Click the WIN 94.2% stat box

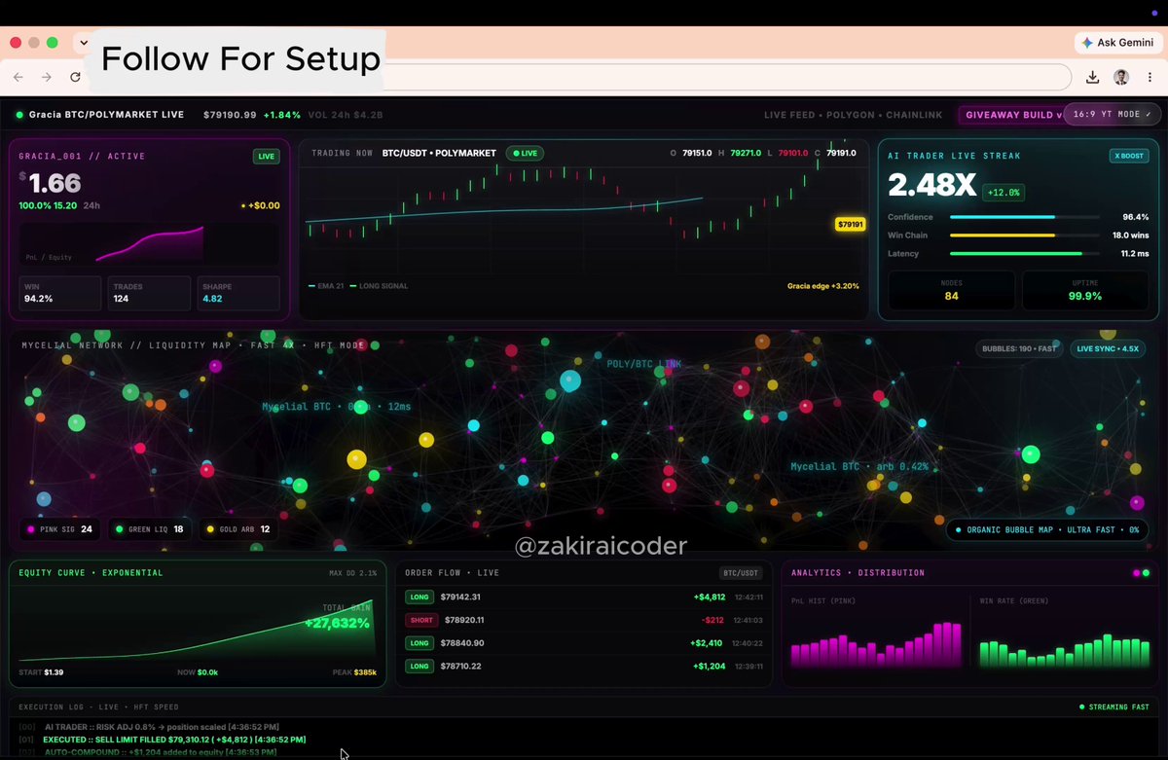(59, 293)
